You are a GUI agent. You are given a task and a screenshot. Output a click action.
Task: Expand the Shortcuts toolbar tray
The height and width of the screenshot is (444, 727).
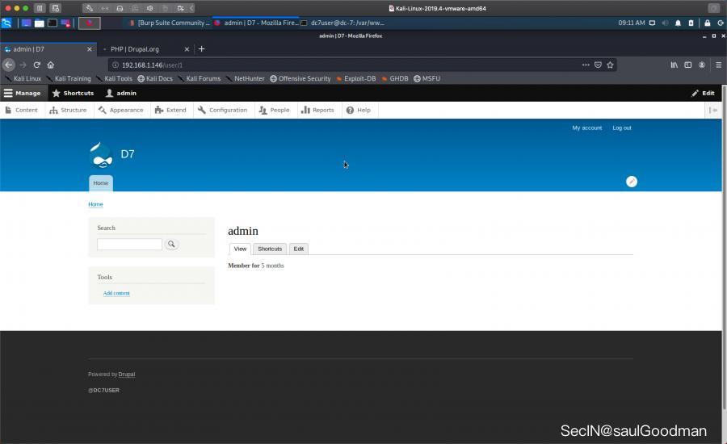(x=73, y=93)
